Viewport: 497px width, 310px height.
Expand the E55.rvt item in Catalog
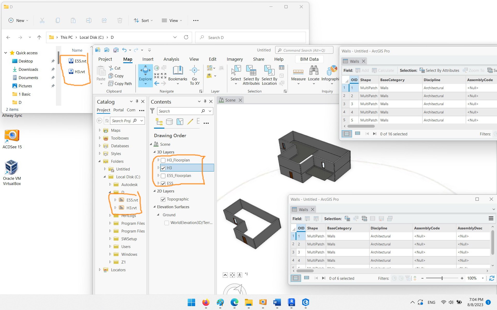[115, 200]
